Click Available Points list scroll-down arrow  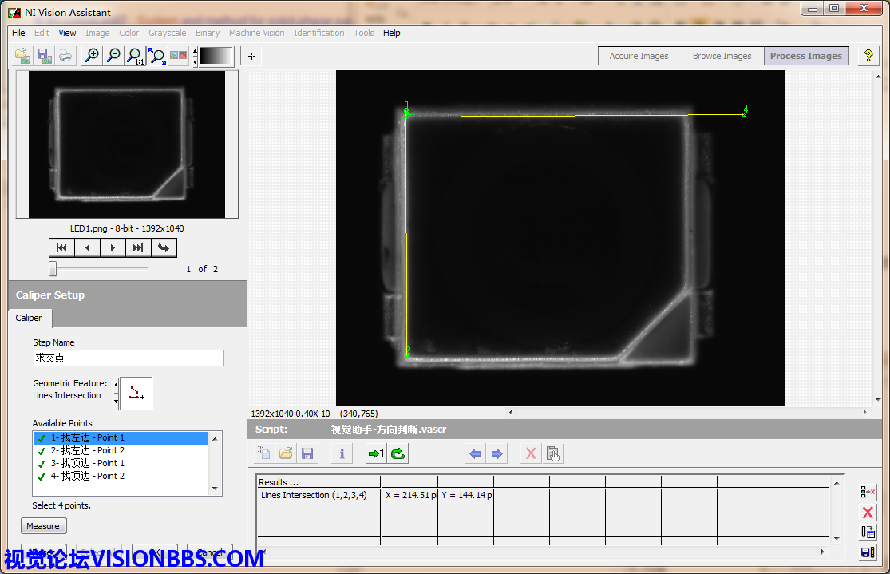pos(215,488)
